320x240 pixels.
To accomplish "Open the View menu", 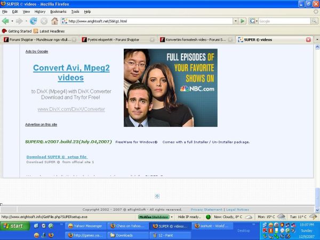I will point(26,12).
